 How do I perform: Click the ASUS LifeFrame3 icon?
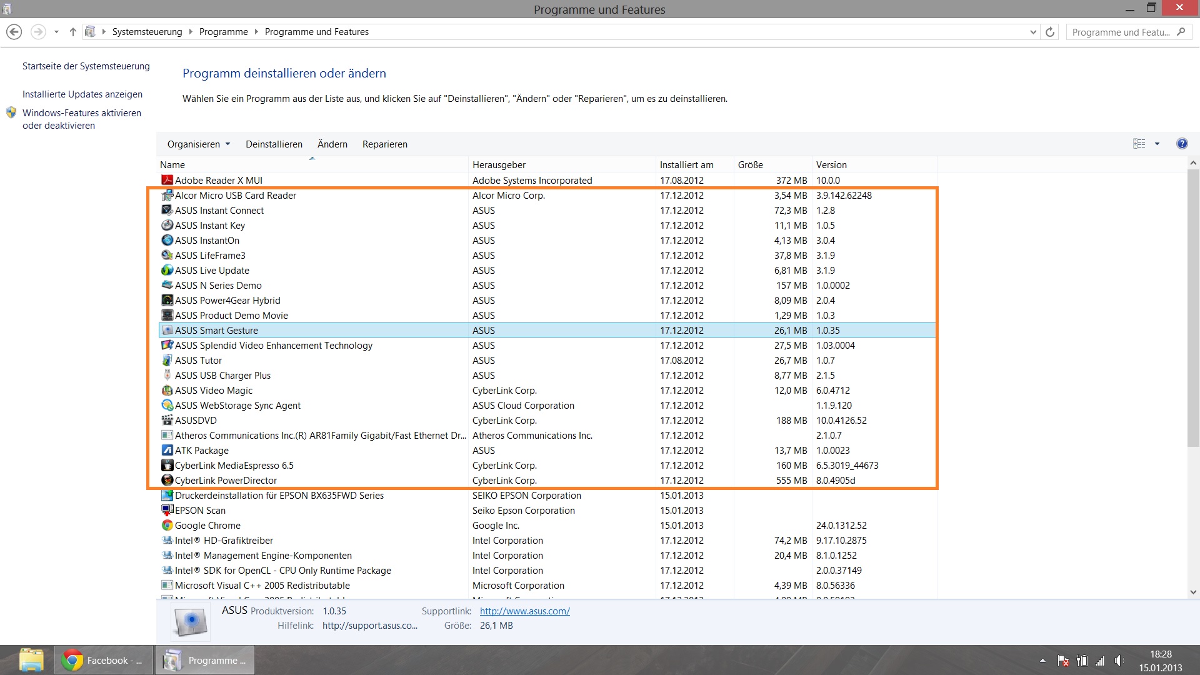[x=167, y=256]
